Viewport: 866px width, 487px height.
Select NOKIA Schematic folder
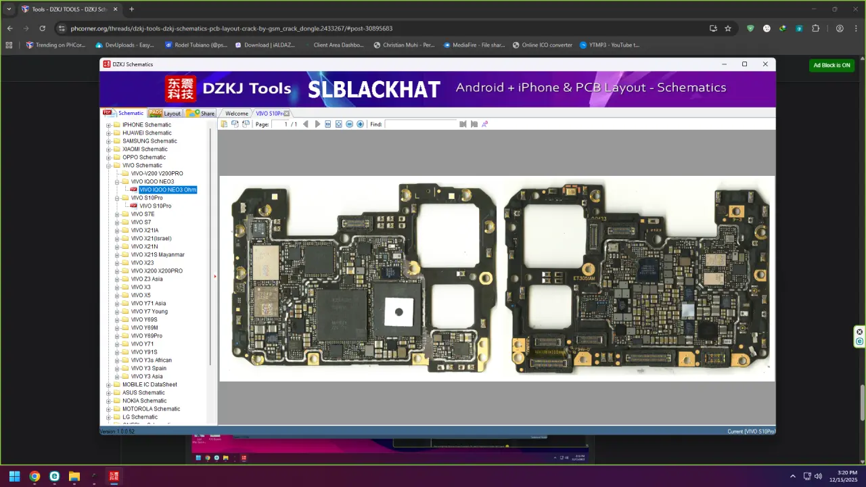tap(144, 401)
